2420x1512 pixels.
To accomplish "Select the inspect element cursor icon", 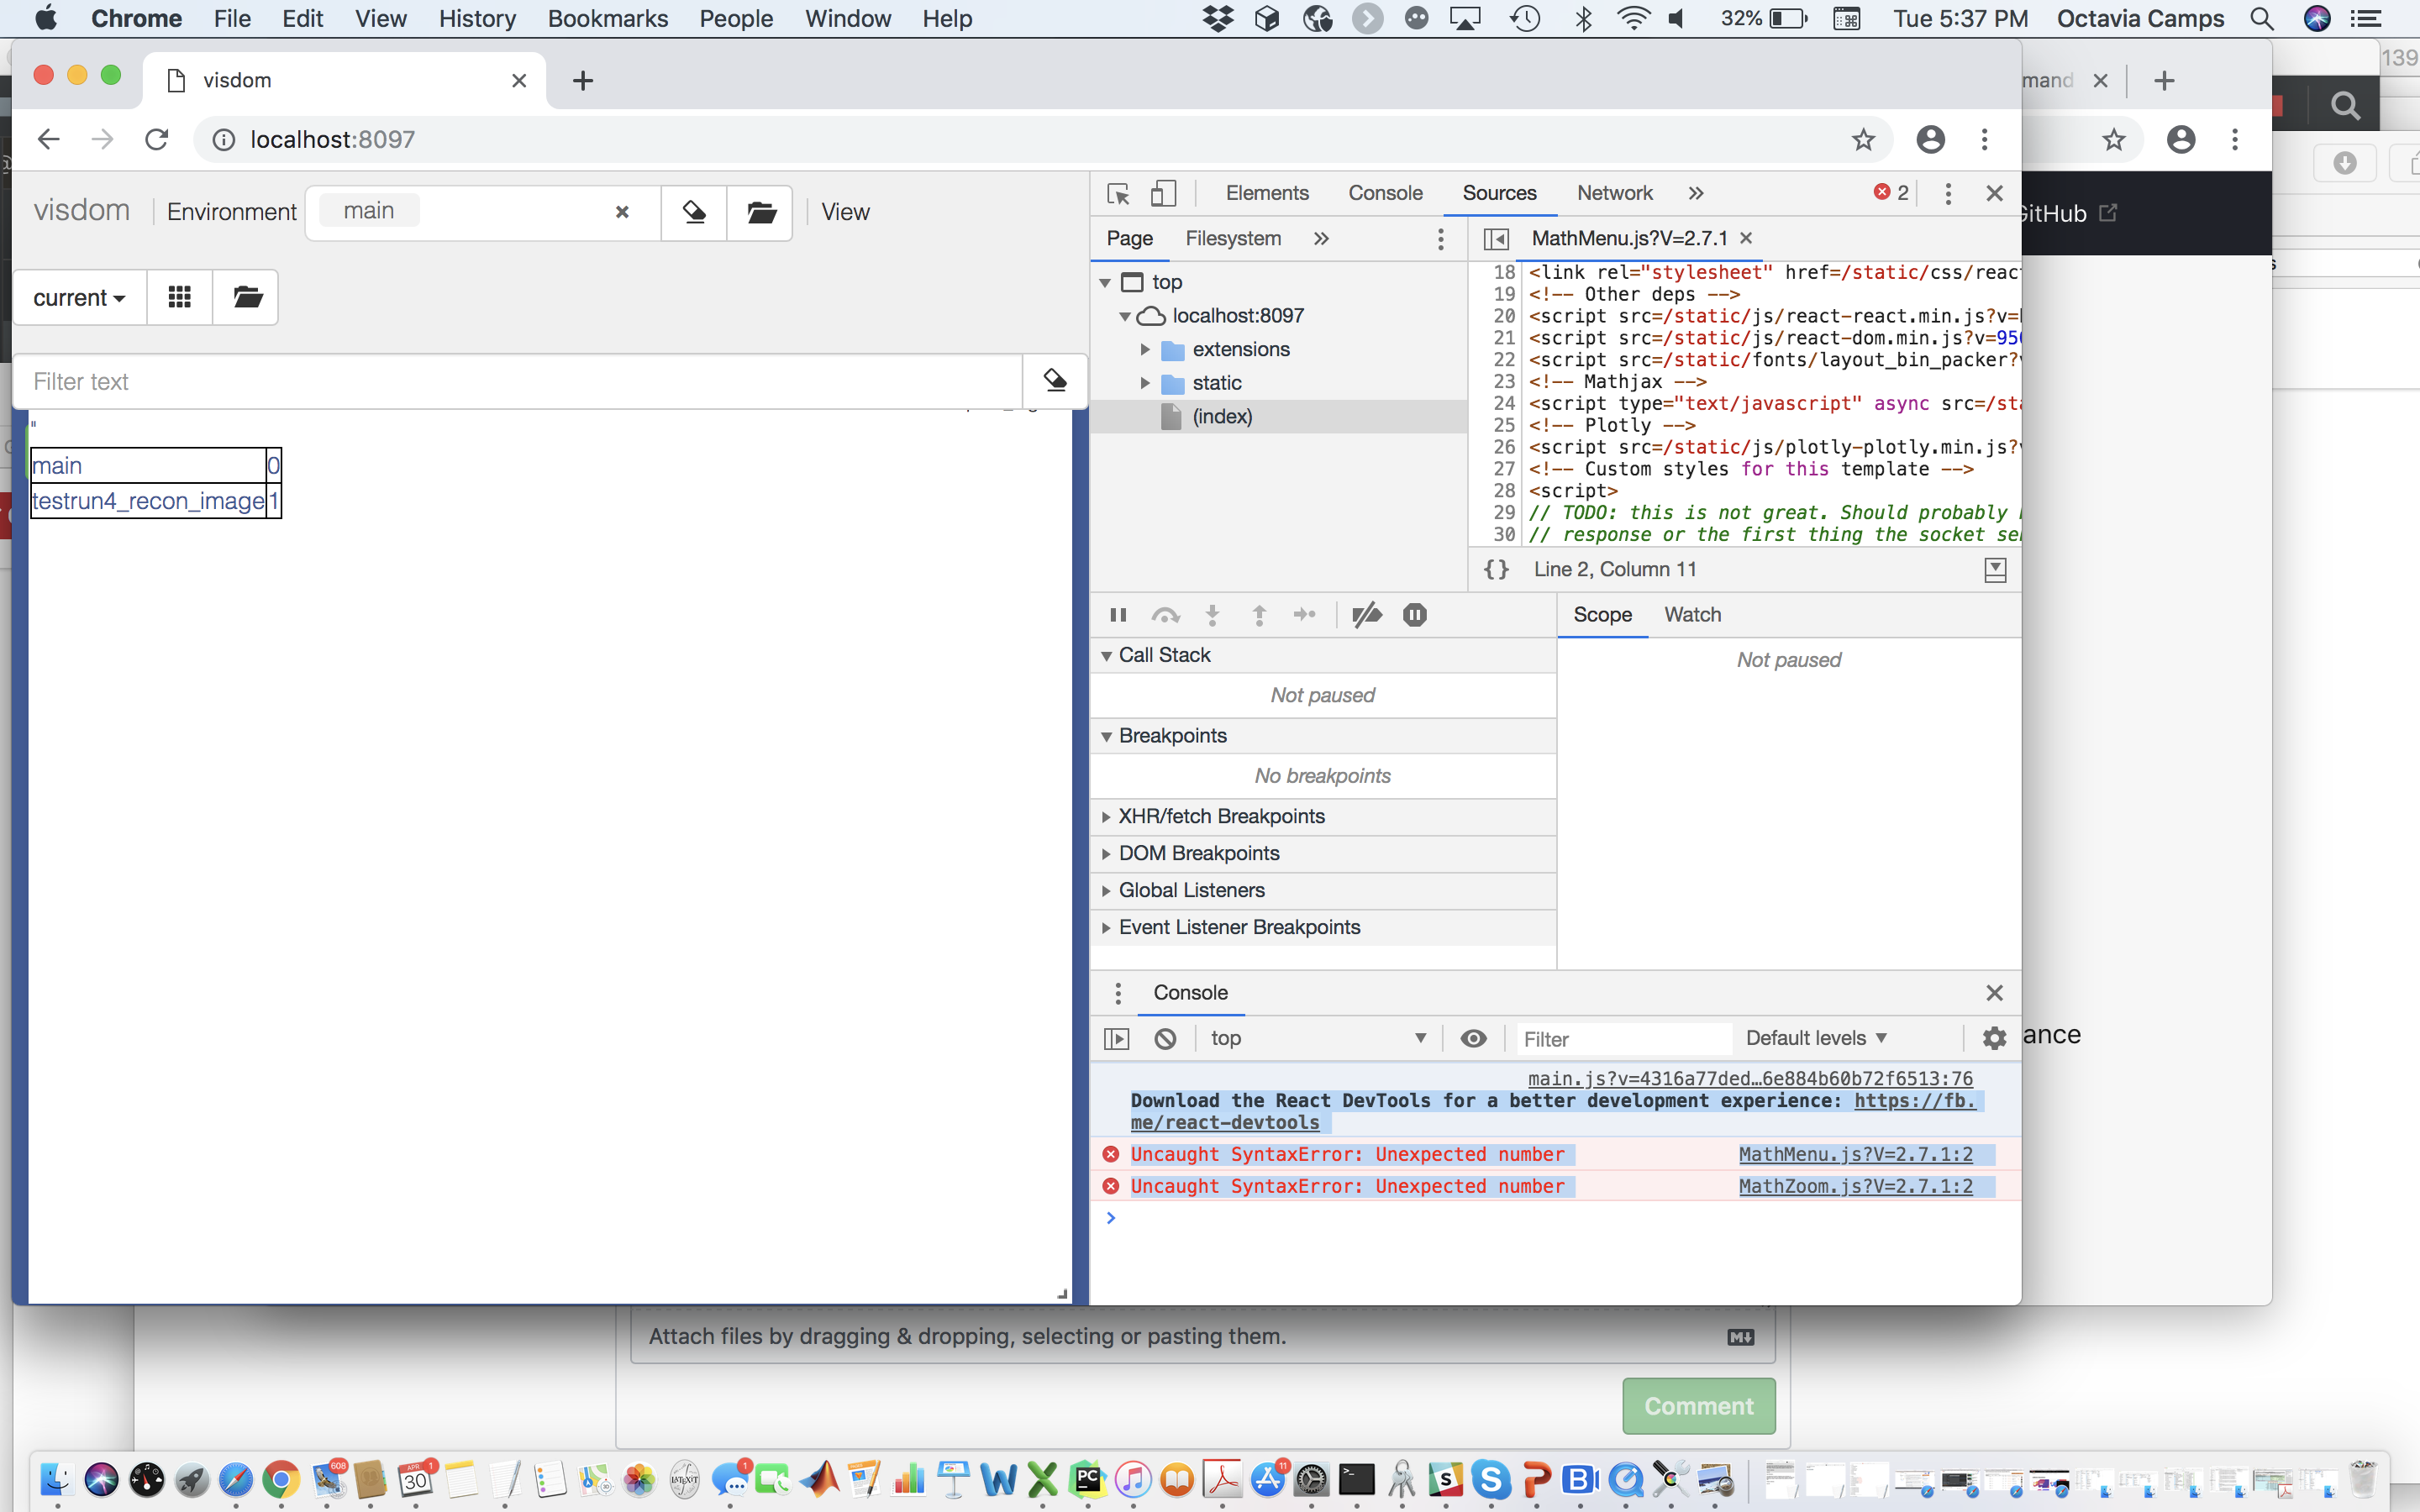I will [1117, 193].
